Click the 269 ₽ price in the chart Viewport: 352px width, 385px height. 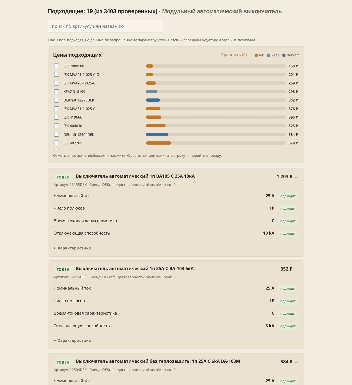[293, 83]
